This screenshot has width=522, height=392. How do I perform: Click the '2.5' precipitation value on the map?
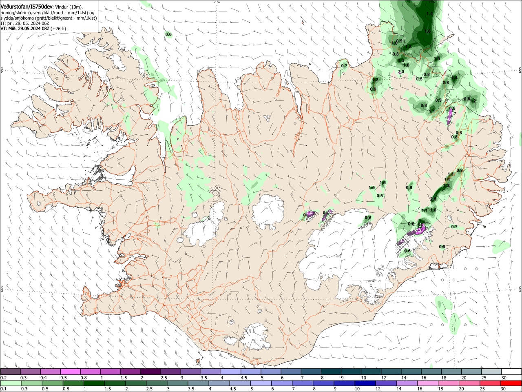coord(434,199)
